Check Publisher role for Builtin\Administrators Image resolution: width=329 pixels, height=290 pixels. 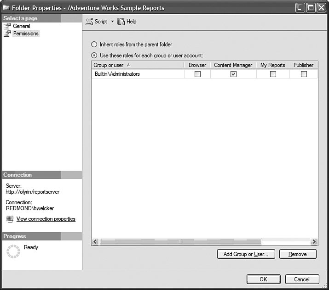pos(304,74)
